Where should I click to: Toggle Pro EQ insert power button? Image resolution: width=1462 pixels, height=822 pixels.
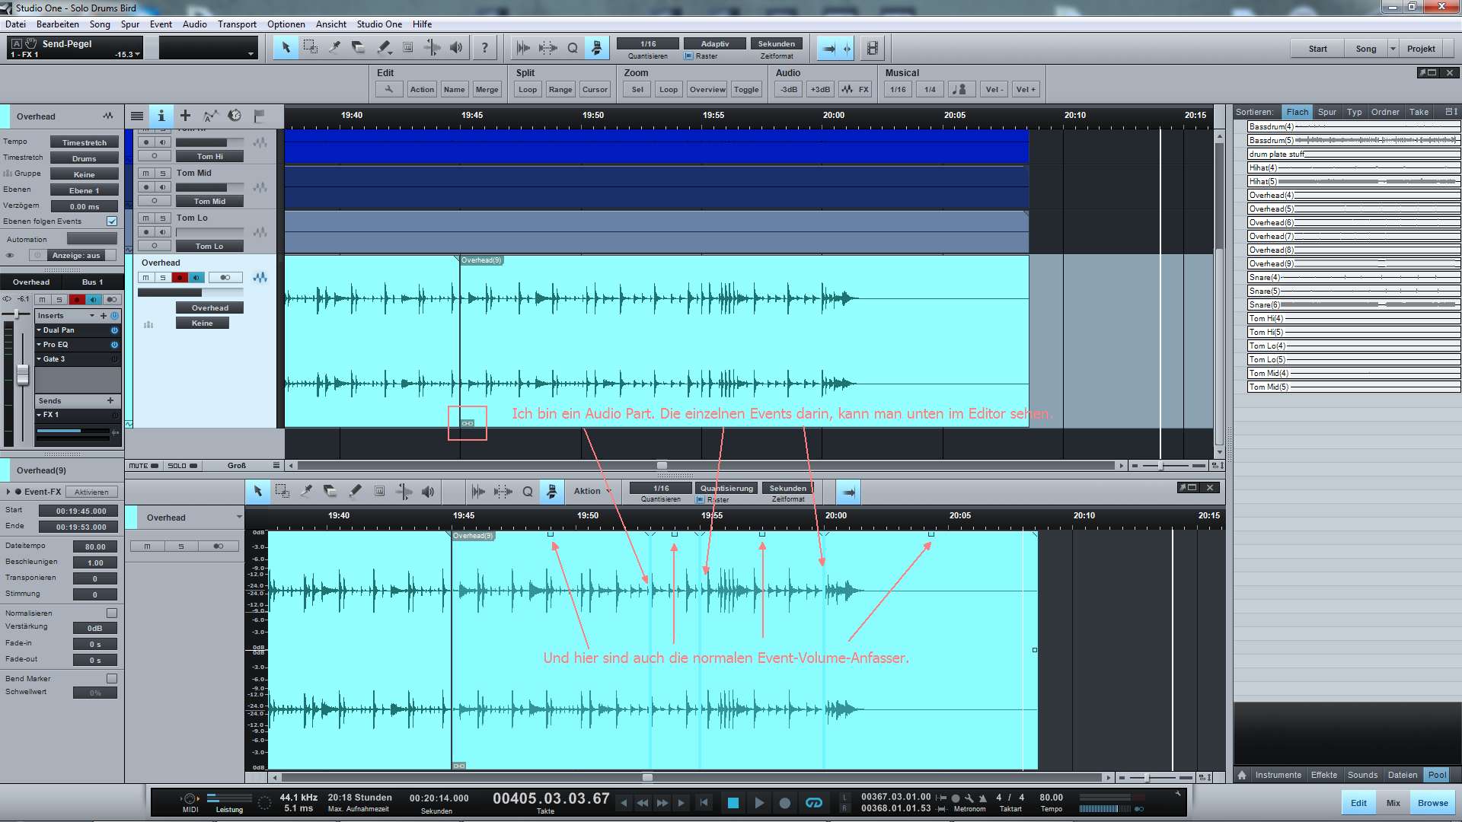click(x=115, y=345)
